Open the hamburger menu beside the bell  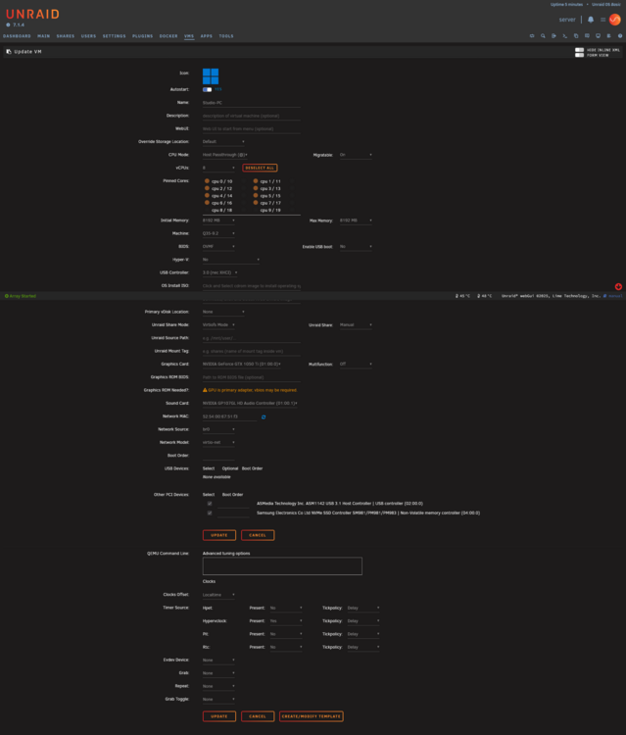click(x=603, y=20)
